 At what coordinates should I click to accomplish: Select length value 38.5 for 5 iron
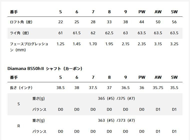pyautogui.click(x=60, y=88)
